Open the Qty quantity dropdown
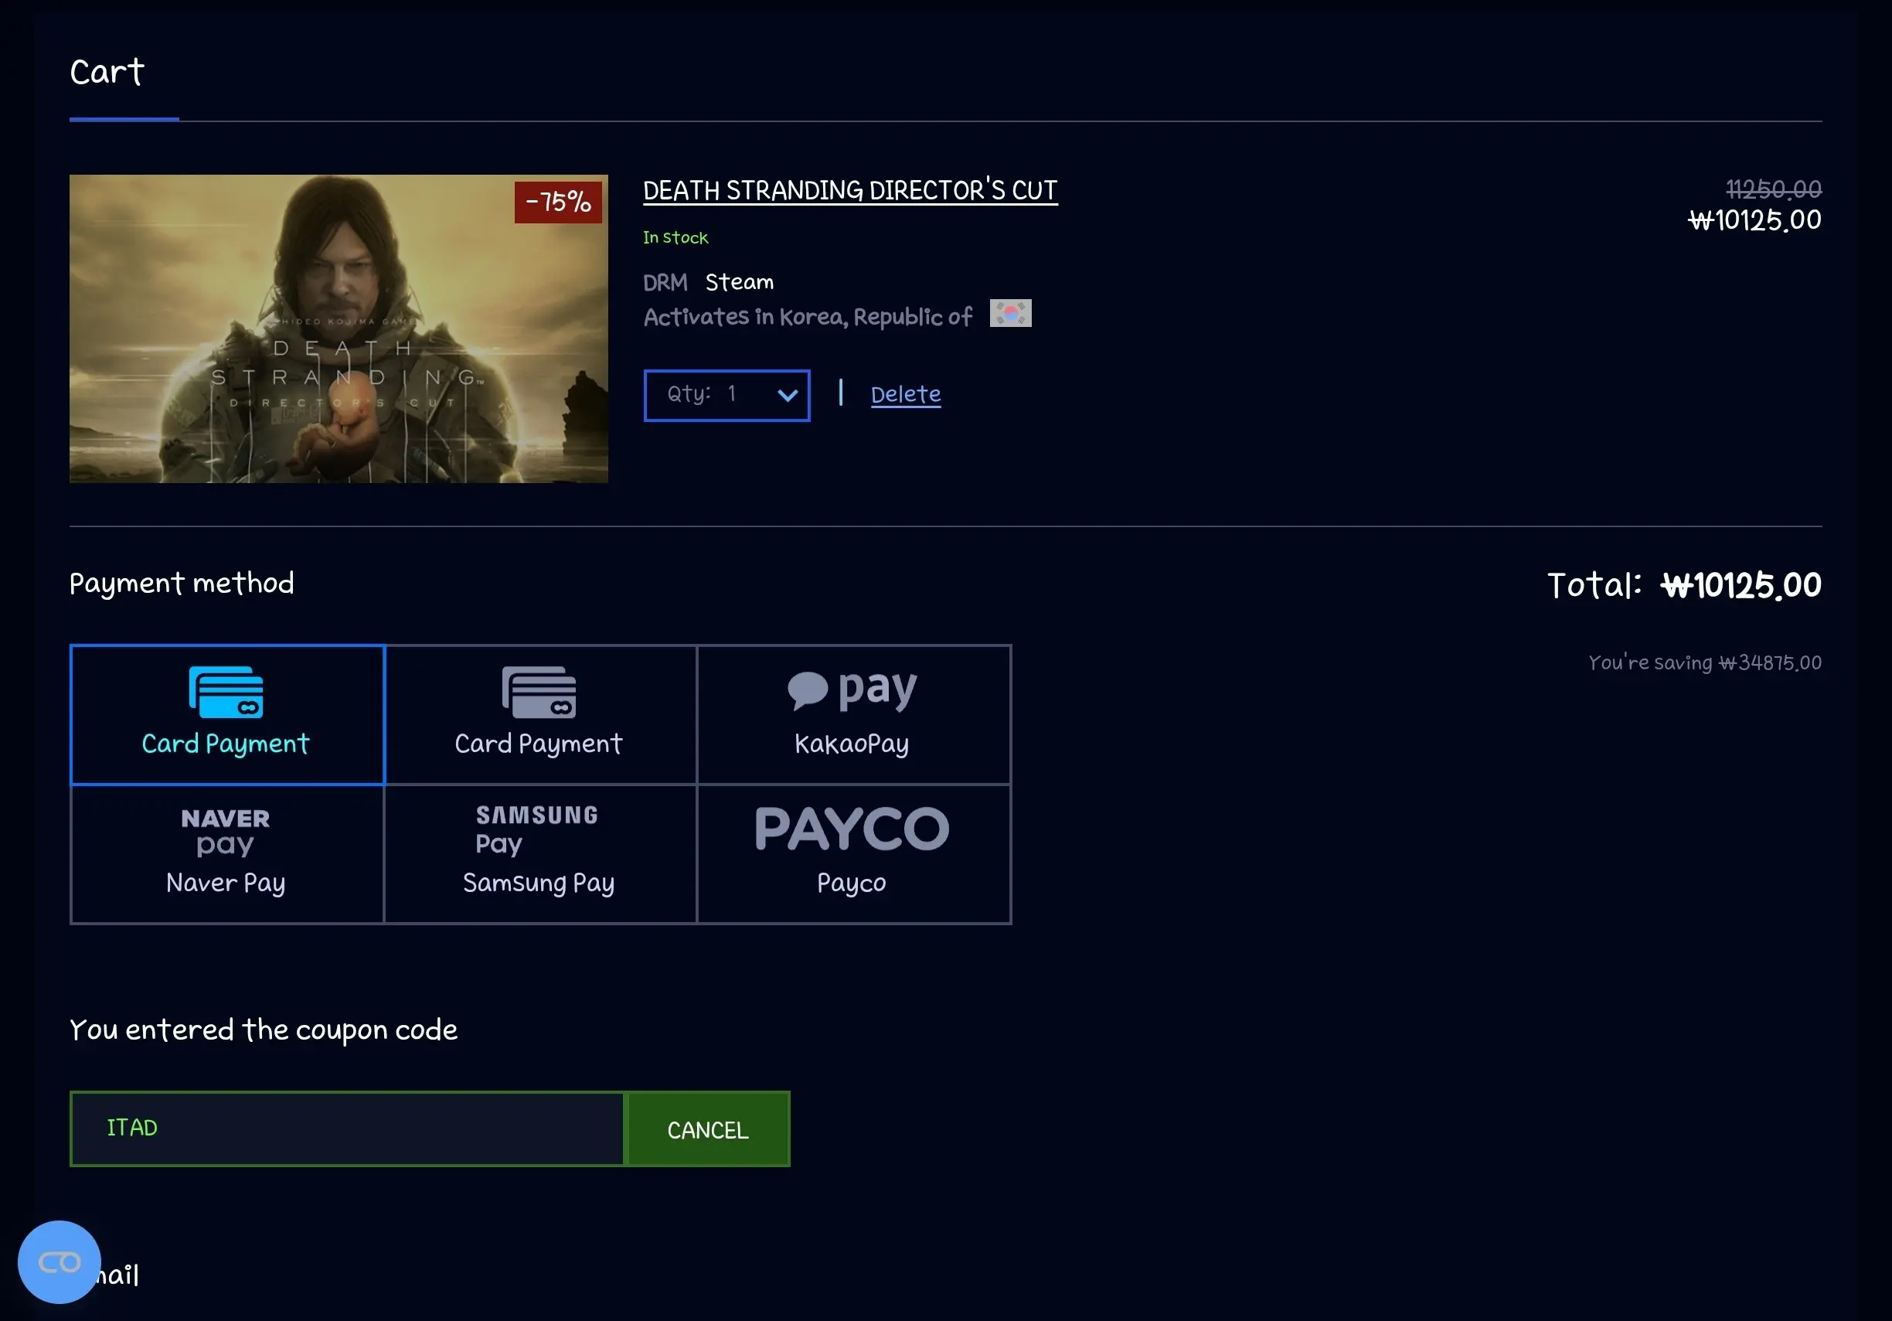 coord(727,395)
